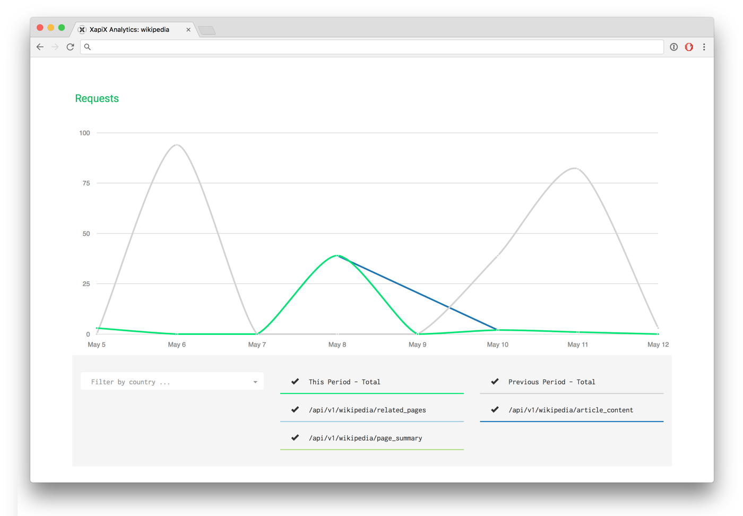Screen dimensions: 743x516
Task: Click the forward navigation arrow
Action: click(55, 47)
